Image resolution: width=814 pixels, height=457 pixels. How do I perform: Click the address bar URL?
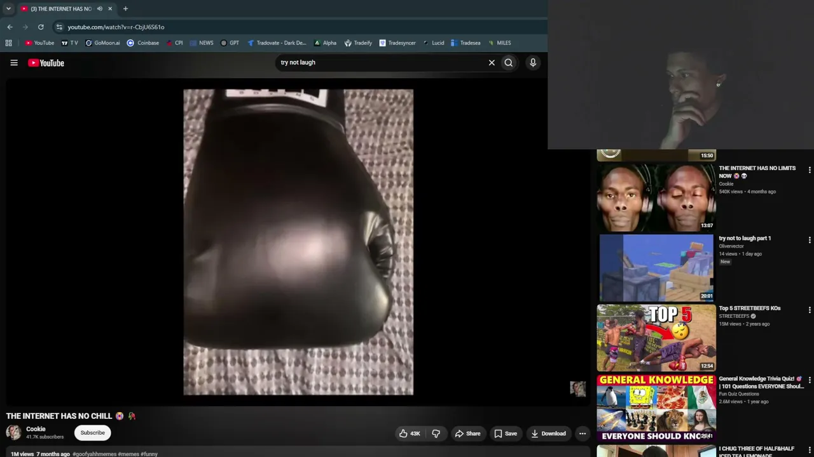click(116, 27)
